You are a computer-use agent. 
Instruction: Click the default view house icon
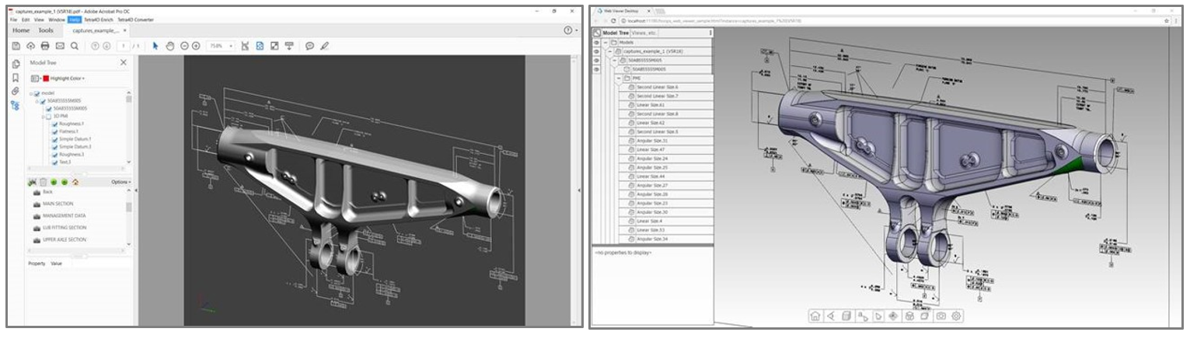(75, 182)
